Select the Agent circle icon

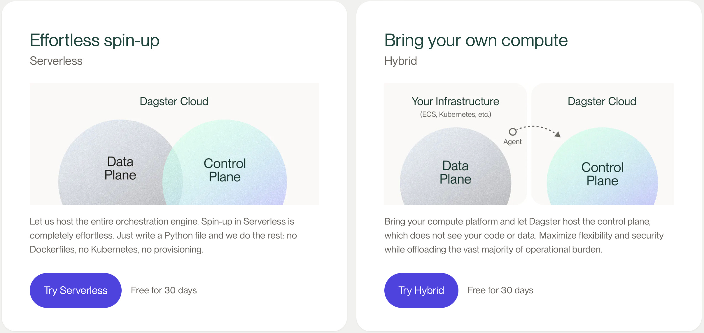(512, 132)
